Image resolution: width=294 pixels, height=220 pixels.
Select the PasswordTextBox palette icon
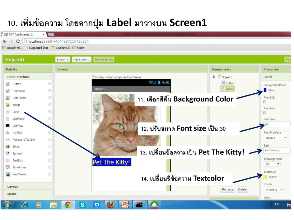coord(7,140)
